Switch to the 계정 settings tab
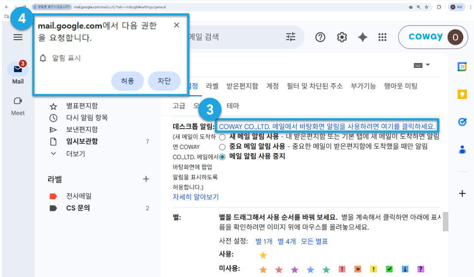474x277 pixels. pyautogui.click(x=272, y=86)
